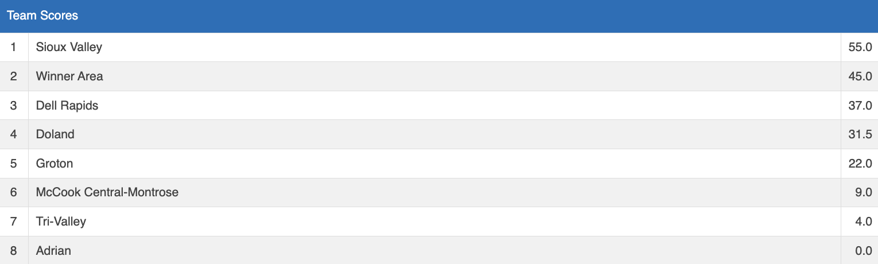The height and width of the screenshot is (264, 878).
Task: Select the 45.0 score for Winner Area
Action: (860, 76)
